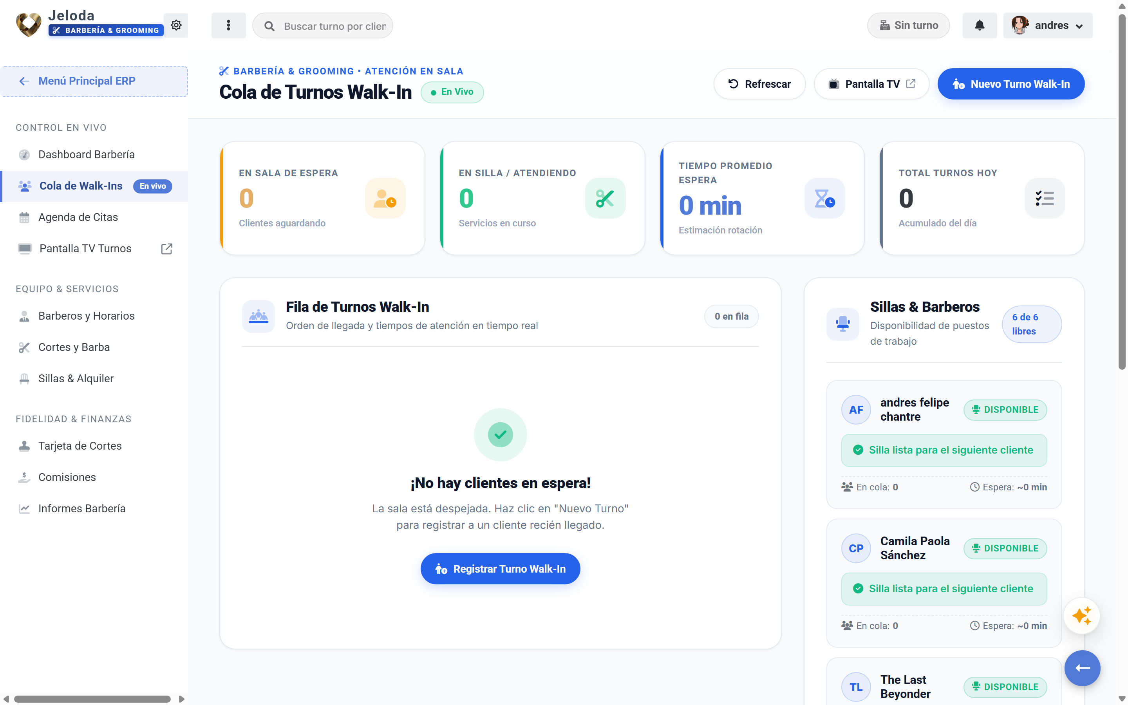The width and height of the screenshot is (1128, 705).
Task: Click the Jeloda heart logo
Action: pyautogui.click(x=29, y=25)
